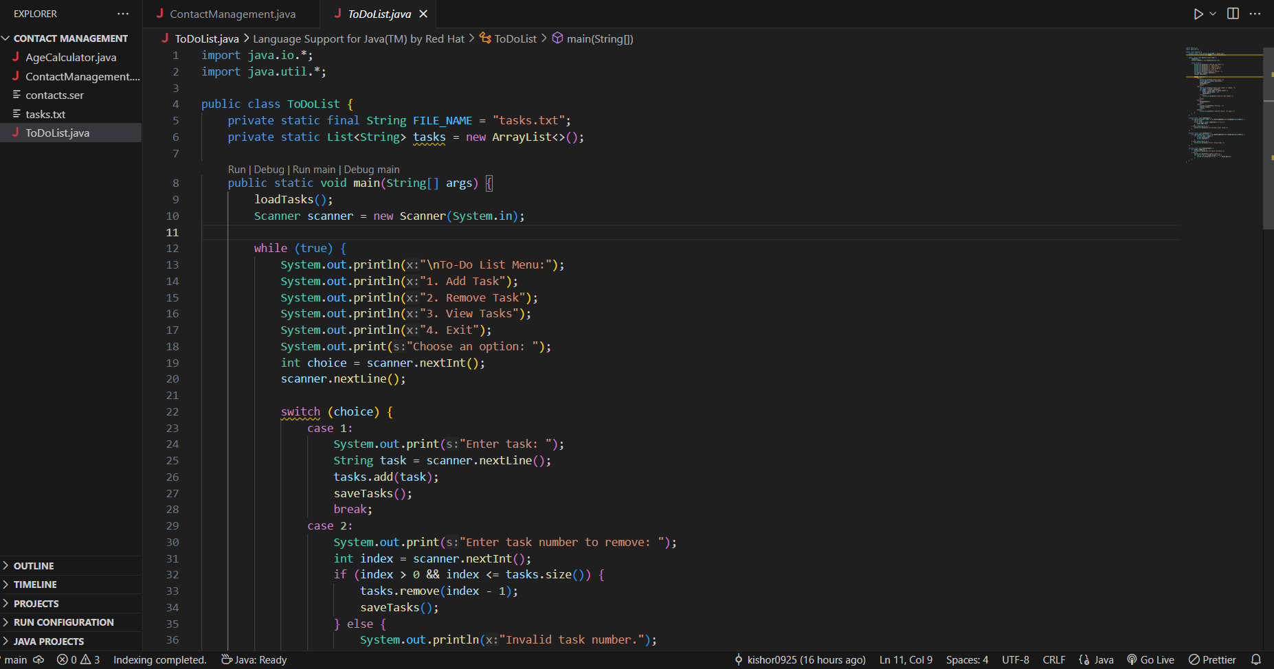This screenshot has width=1274, height=669.
Task: Close the ToDoList.java tab
Action: tap(423, 14)
